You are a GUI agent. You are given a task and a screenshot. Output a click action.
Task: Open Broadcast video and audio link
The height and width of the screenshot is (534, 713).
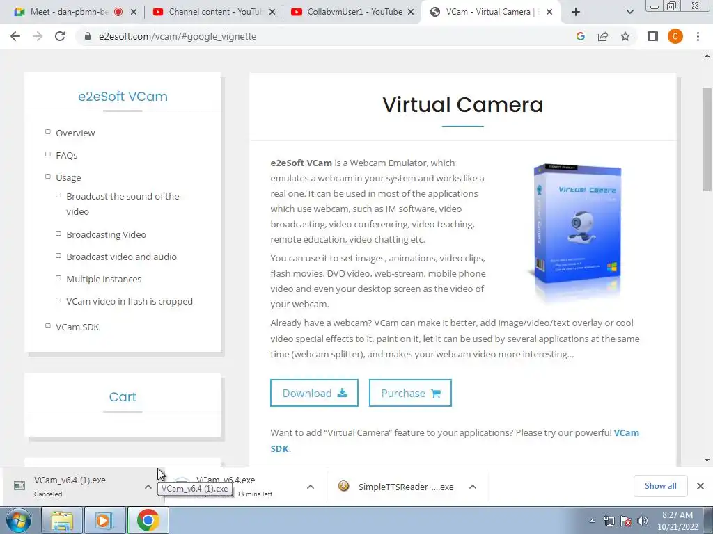[121, 257]
